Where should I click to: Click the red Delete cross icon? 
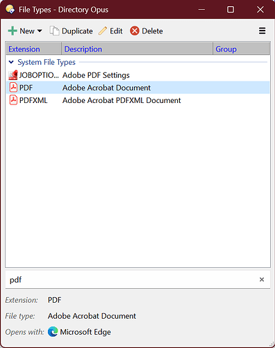(135, 31)
